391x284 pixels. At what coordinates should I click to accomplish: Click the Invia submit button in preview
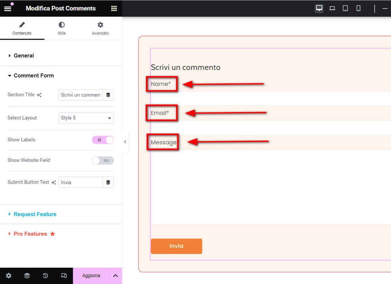coord(176,246)
